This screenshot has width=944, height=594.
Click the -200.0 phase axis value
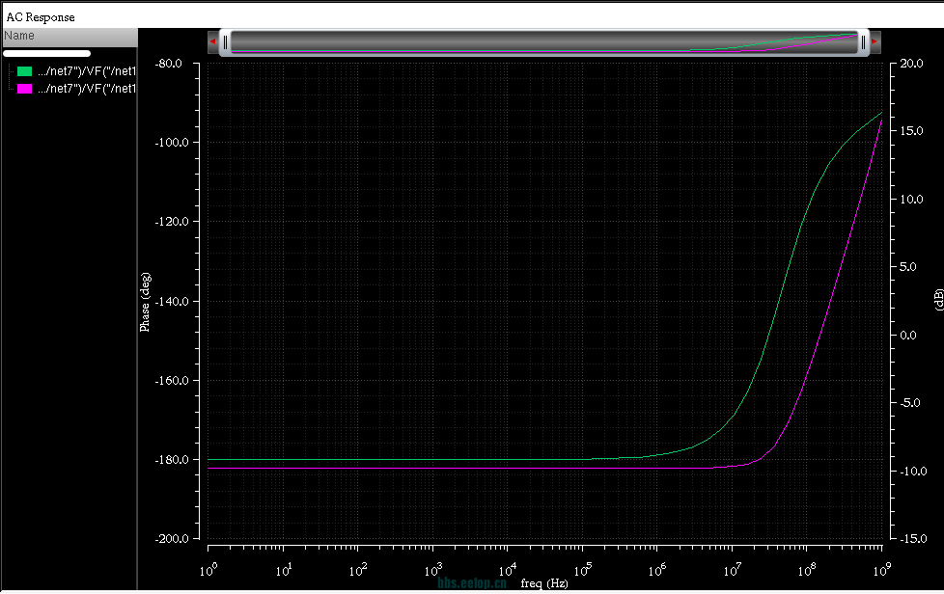(x=172, y=539)
